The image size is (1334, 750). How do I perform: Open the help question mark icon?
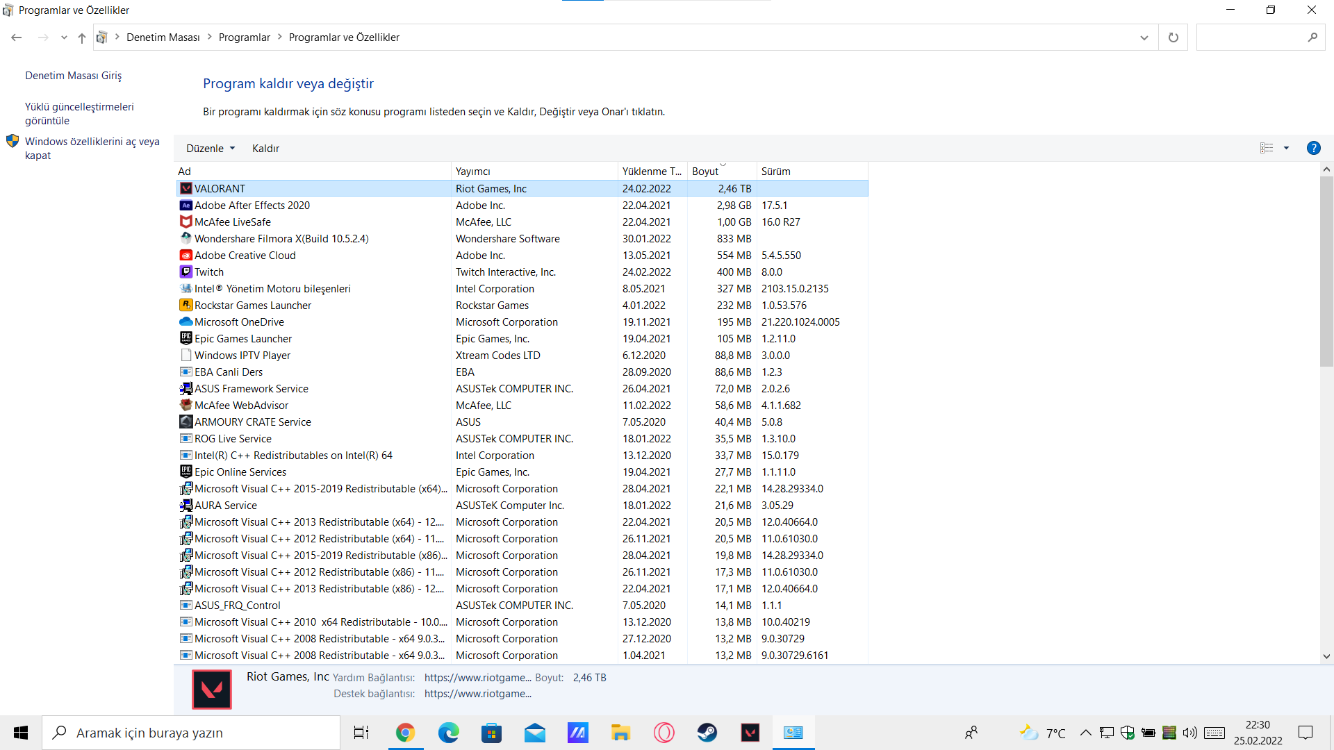pyautogui.click(x=1313, y=148)
